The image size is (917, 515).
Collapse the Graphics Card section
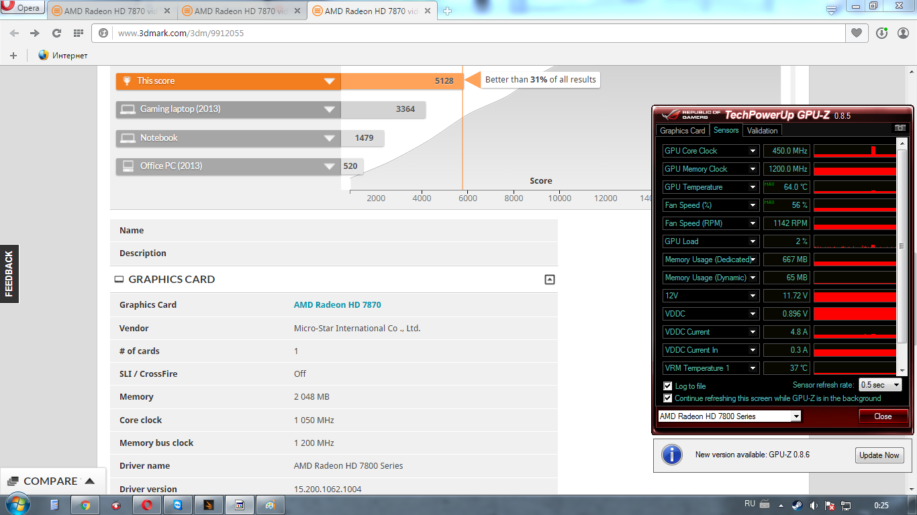(550, 280)
